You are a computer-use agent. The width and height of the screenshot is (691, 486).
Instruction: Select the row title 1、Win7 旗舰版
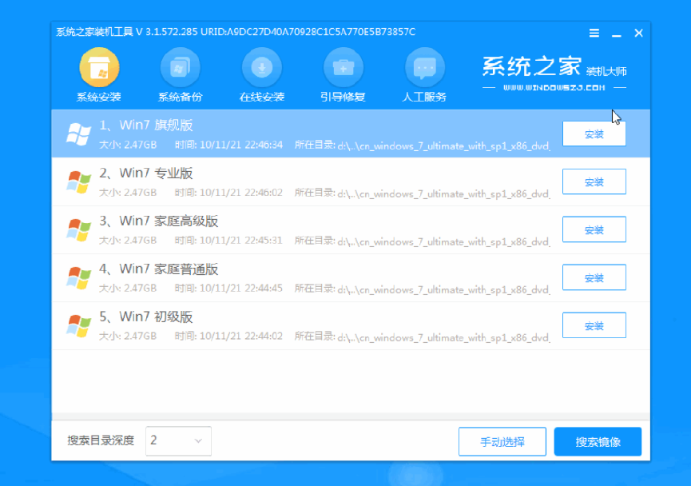coord(146,125)
